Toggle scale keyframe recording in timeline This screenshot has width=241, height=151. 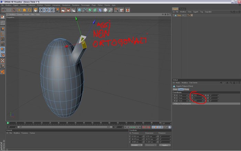tap(156, 127)
